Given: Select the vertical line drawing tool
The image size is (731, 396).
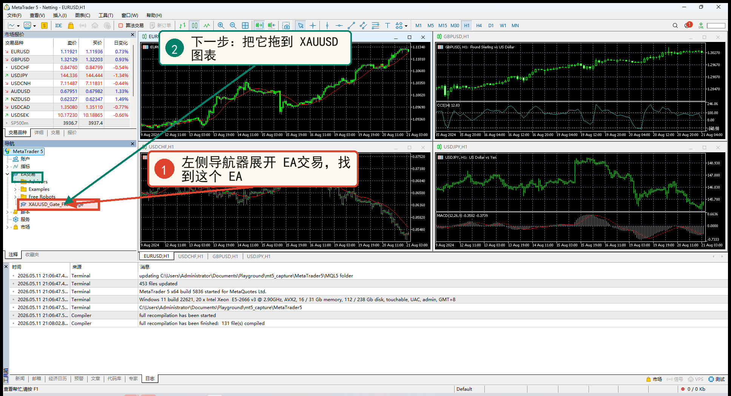Looking at the screenshot, I should click(x=327, y=25).
